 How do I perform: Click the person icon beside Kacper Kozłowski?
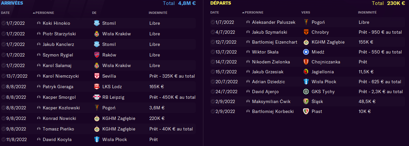(x=39, y=108)
